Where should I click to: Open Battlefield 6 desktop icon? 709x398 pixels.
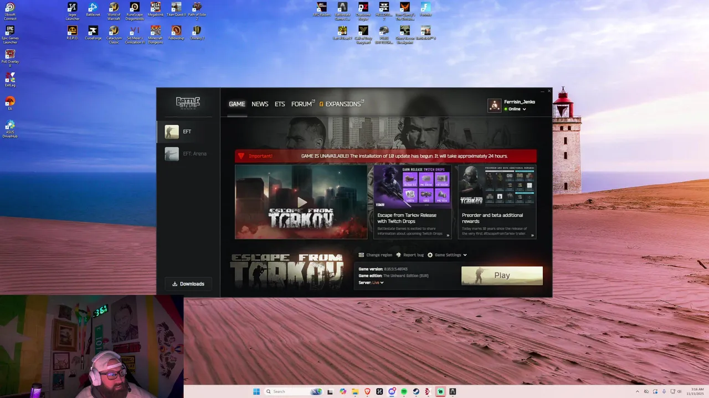coord(425,33)
